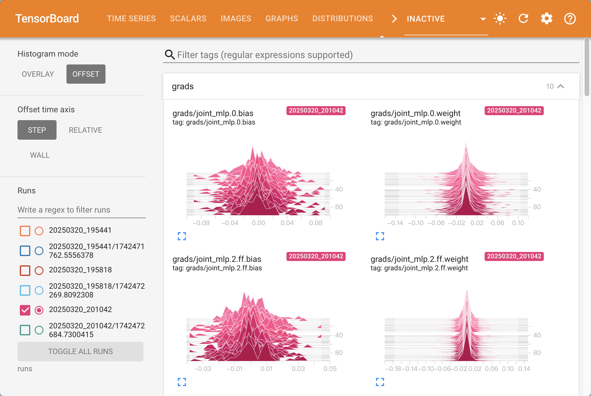Enable the 20250320_195441 run checkbox
This screenshot has height=396, width=591.
coord(25,231)
